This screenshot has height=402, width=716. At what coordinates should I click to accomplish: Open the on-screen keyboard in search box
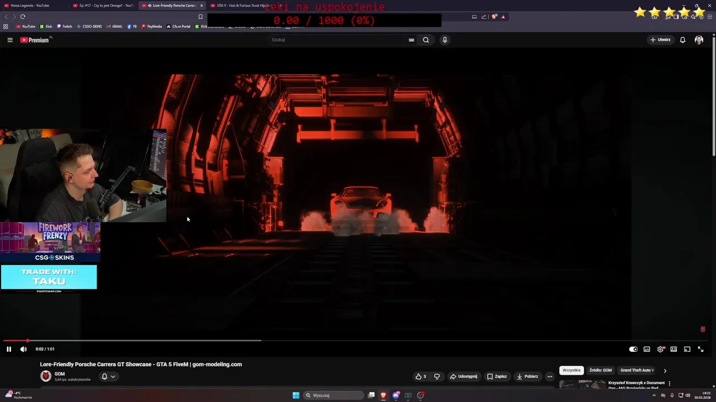click(x=411, y=40)
